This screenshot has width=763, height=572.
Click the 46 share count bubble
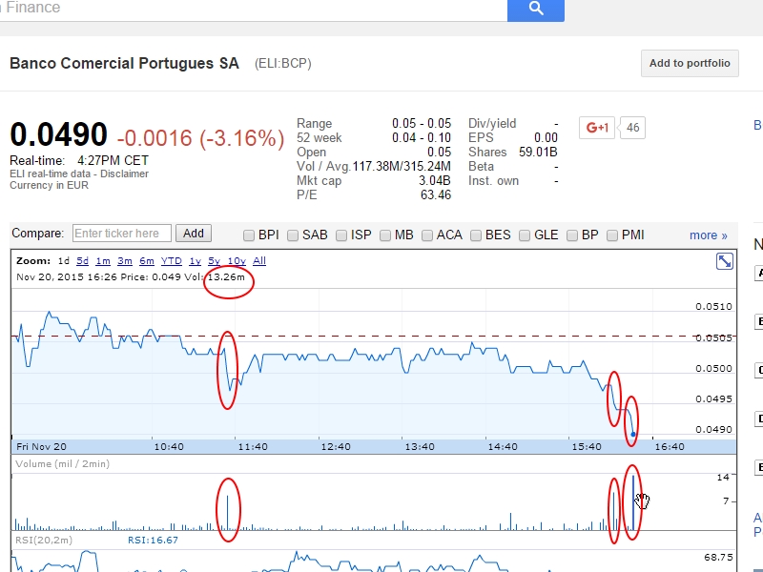(x=632, y=128)
